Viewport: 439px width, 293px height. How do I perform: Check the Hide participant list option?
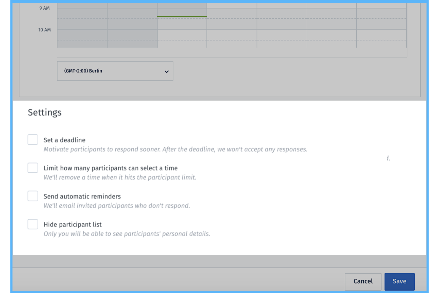point(33,224)
